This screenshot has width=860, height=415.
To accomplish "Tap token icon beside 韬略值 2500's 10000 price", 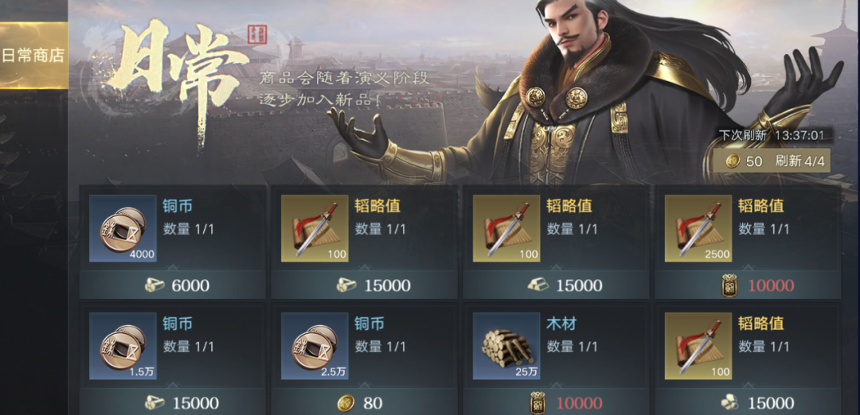I will [x=730, y=285].
